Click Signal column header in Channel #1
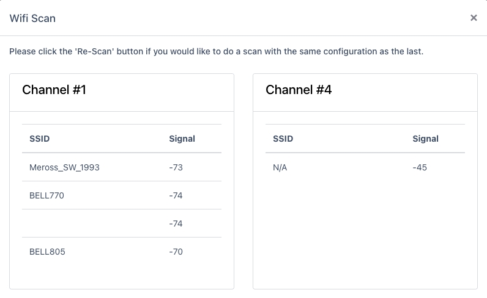Image resolution: width=487 pixels, height=298 pixels. pyautogui.click(x=182, y=139)
